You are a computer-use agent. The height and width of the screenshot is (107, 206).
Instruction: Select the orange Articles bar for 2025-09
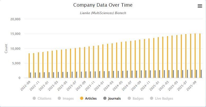coord(195,56)
